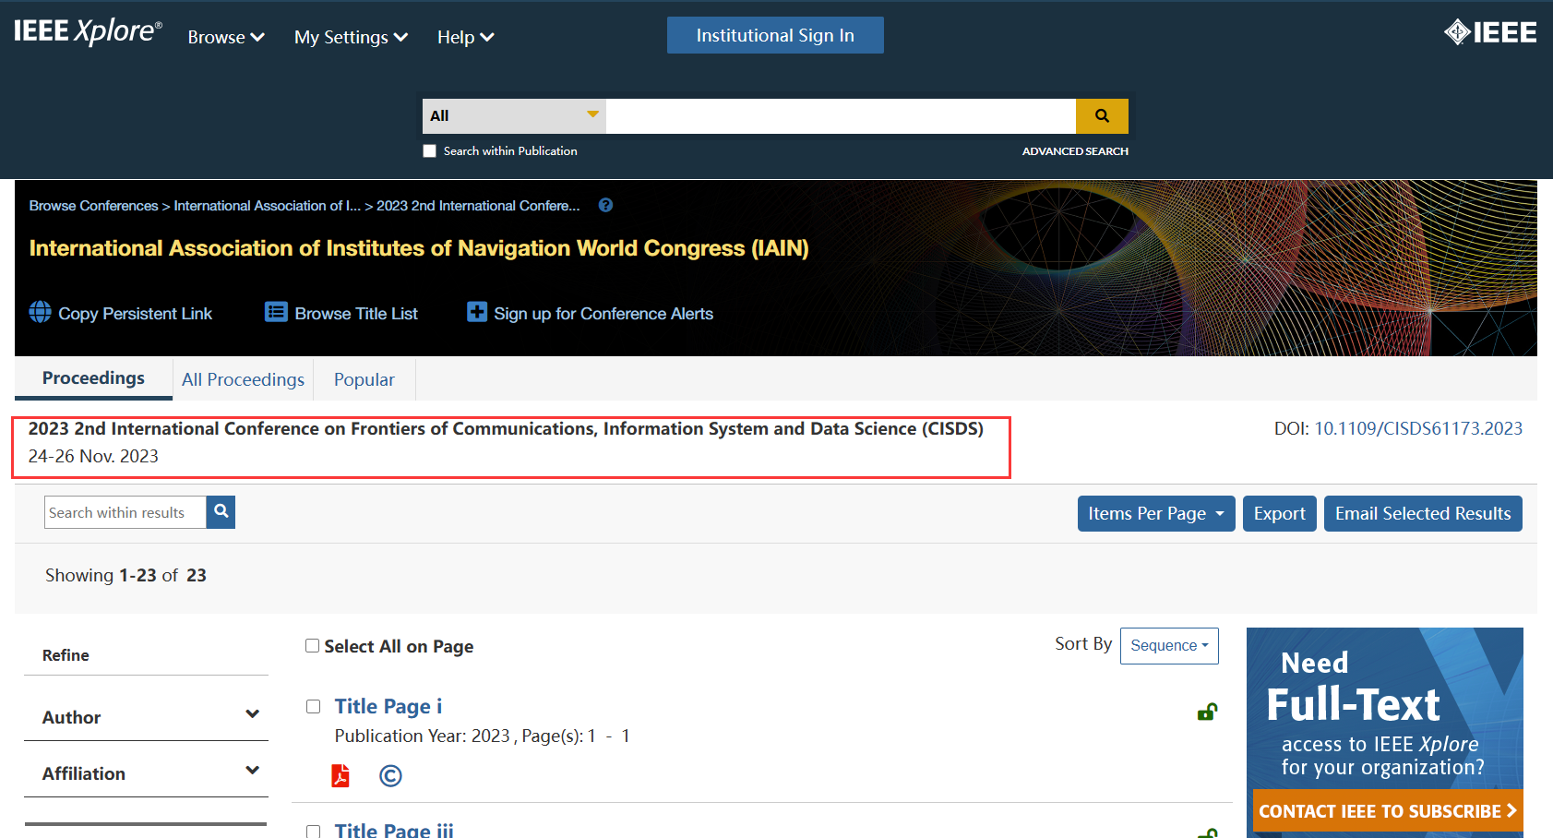1553x838 pixels.
Task: Switch to the All Proceedings tab
Action: coord(243,379)
